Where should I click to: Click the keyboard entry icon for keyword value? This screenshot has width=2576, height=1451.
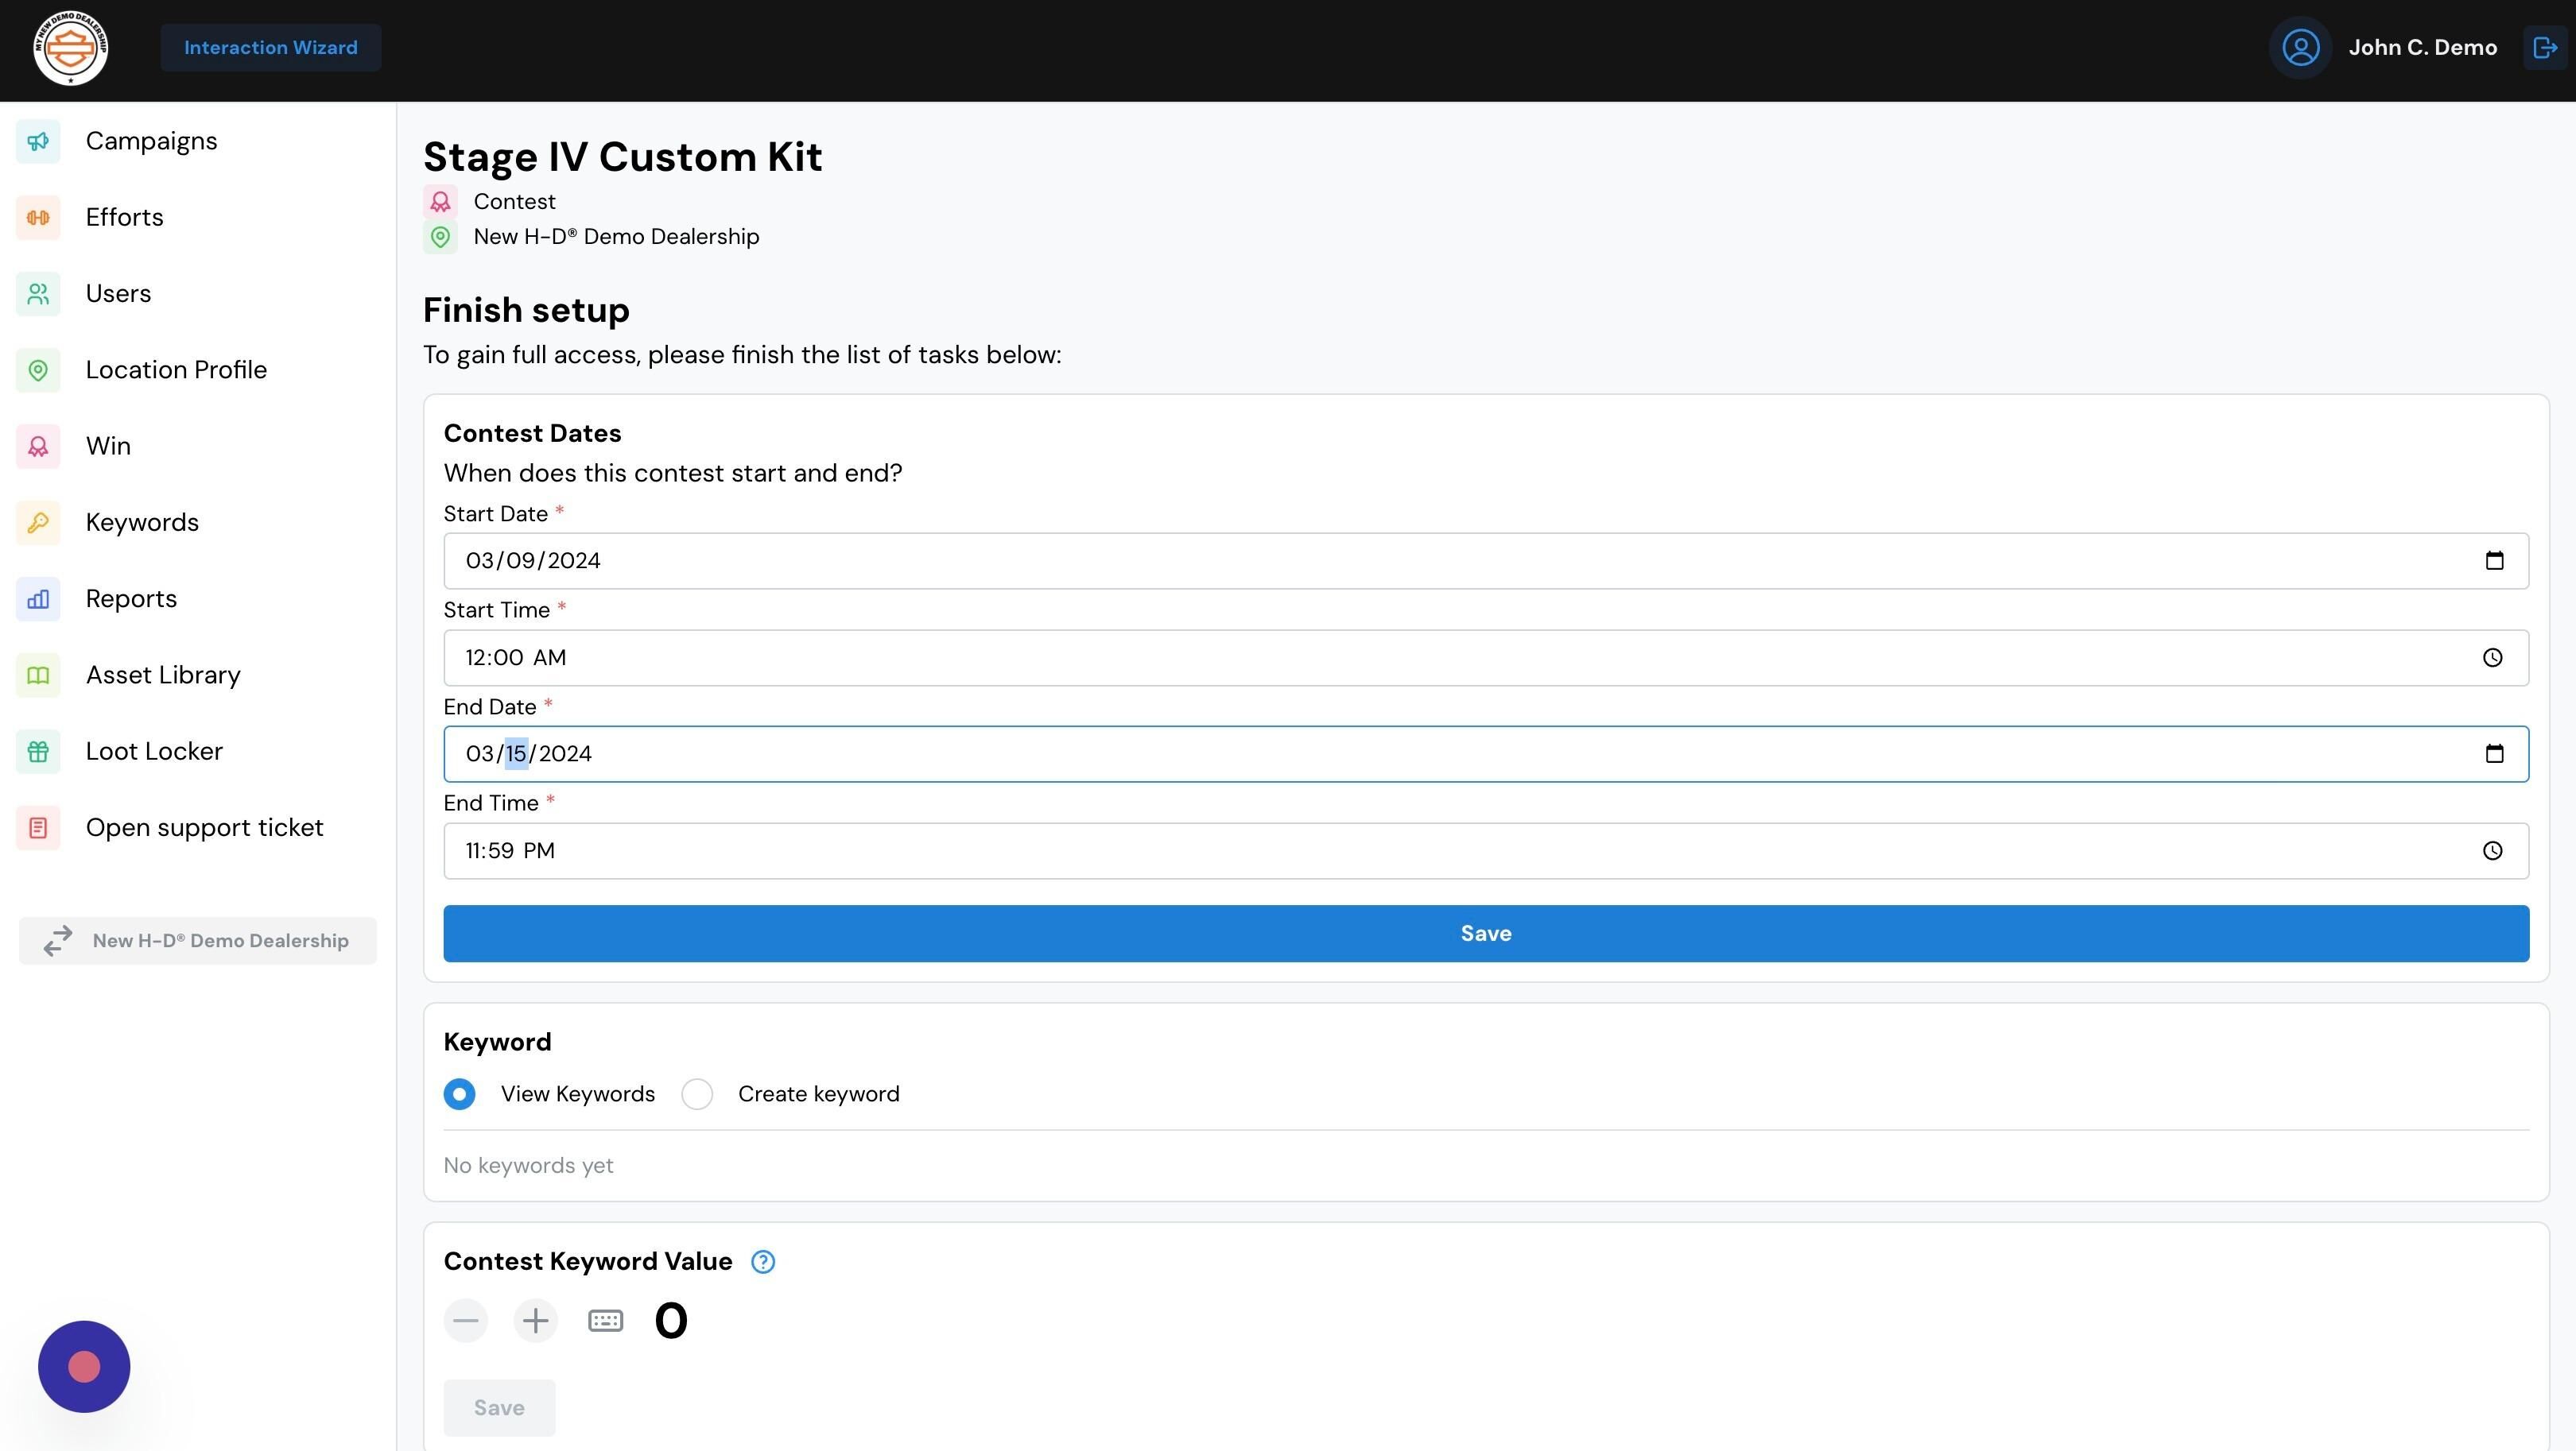click(x=606, y=1321)
